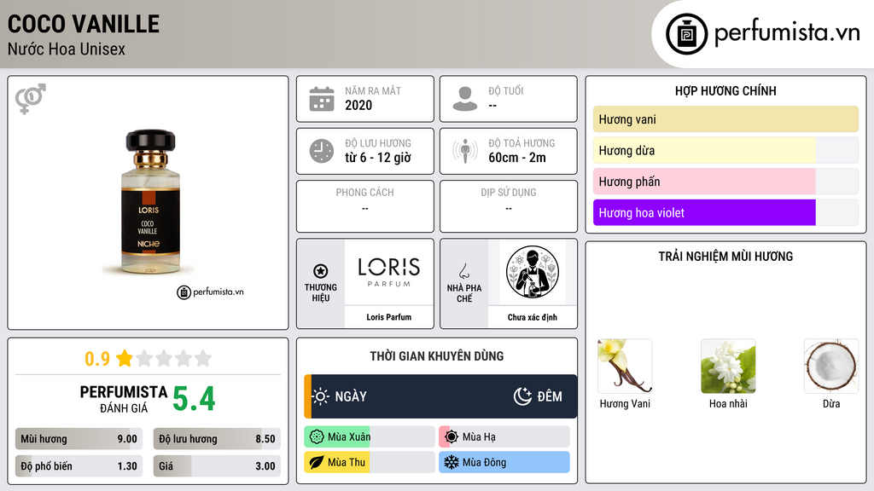Click the Mùi hương 9.00 score bar
Viewport: 874px width, 491px height.
[79, 439]
